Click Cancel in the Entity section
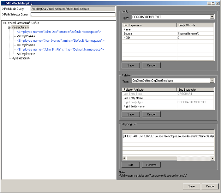Viewport: 221px width, 193px height. (151, 65)
